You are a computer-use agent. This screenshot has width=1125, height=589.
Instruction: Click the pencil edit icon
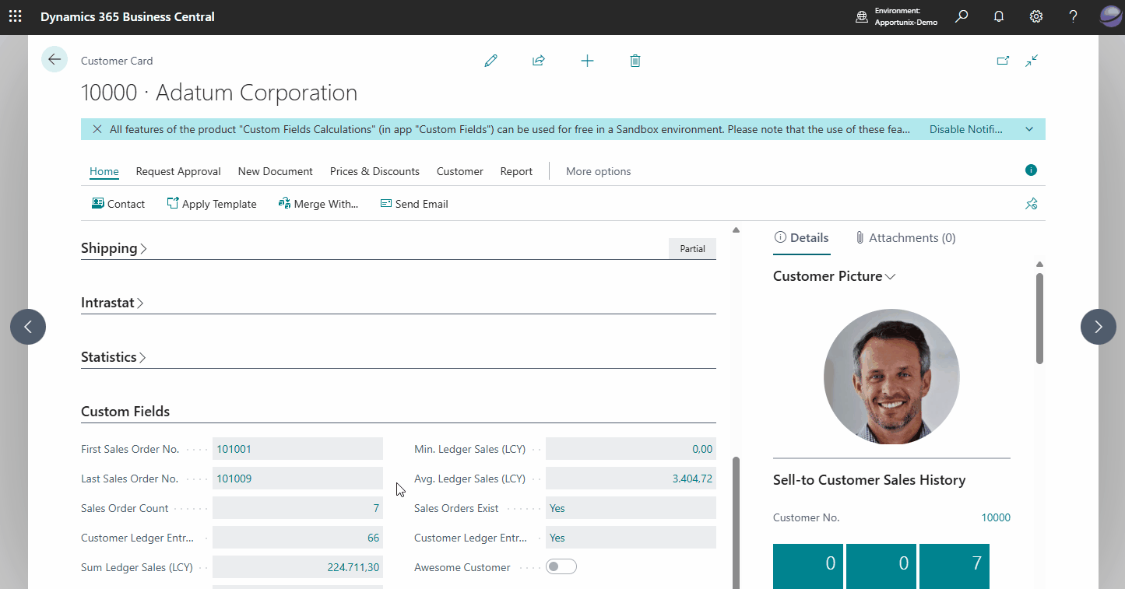[490, 61]
